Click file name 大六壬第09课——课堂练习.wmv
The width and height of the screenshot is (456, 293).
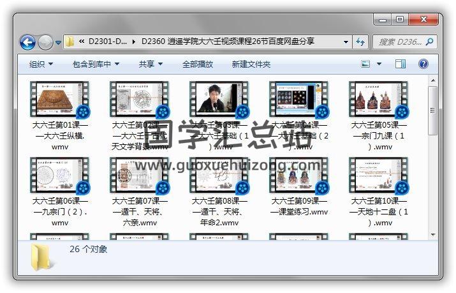(x=299, y=206)
